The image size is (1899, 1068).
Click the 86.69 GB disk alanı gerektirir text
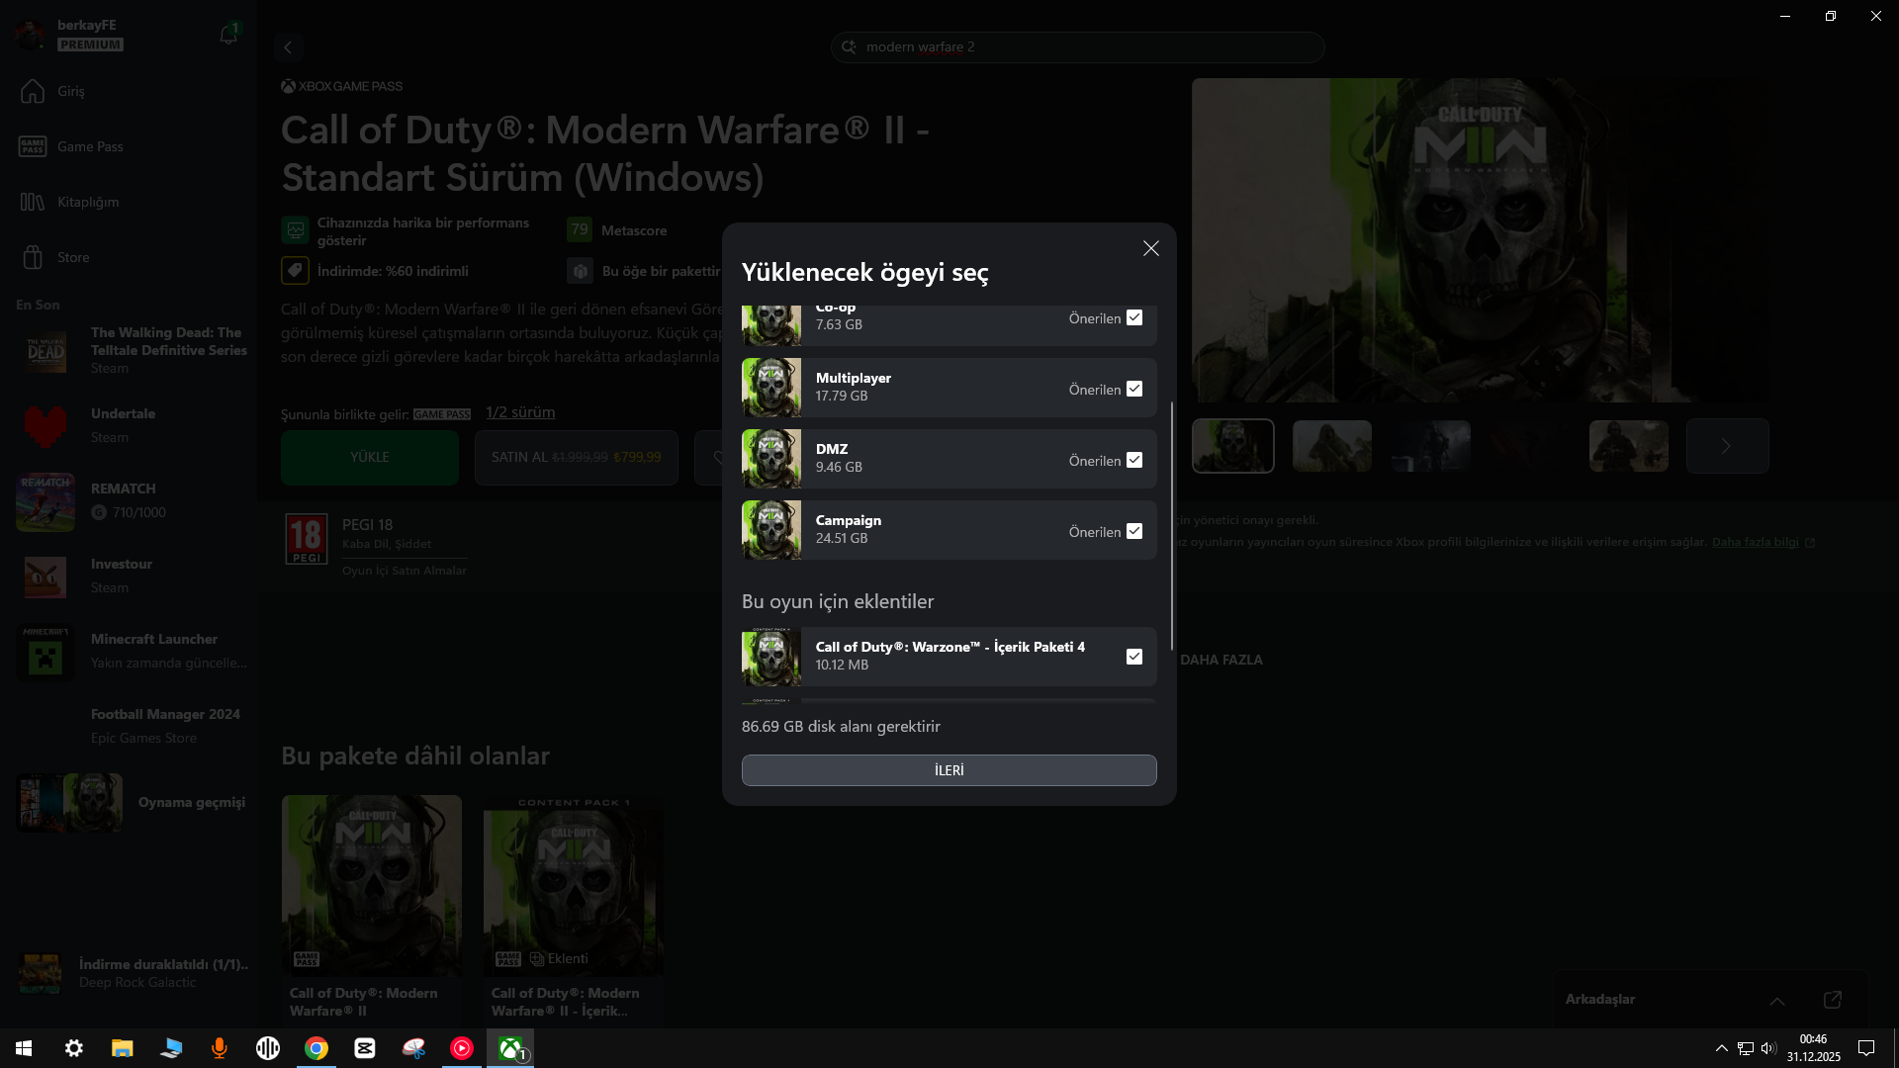(x=841, y=727)
